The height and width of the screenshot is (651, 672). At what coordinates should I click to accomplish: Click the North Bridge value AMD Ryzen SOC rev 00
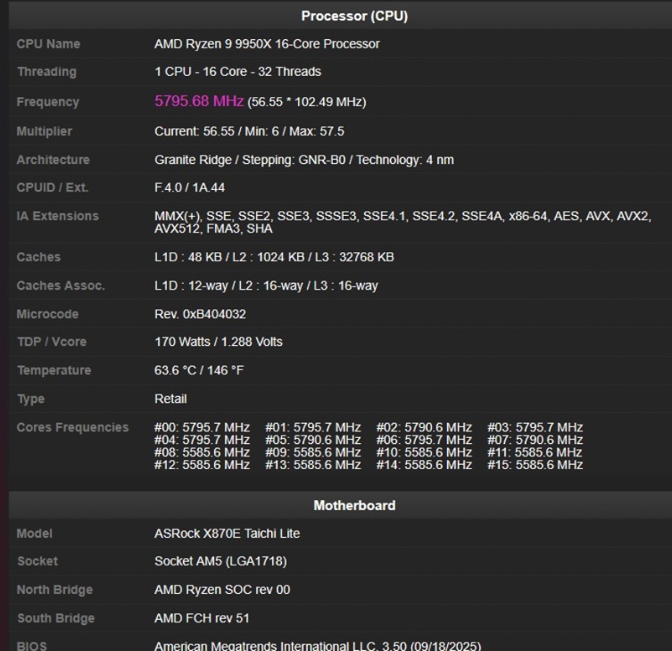point(222,589)
